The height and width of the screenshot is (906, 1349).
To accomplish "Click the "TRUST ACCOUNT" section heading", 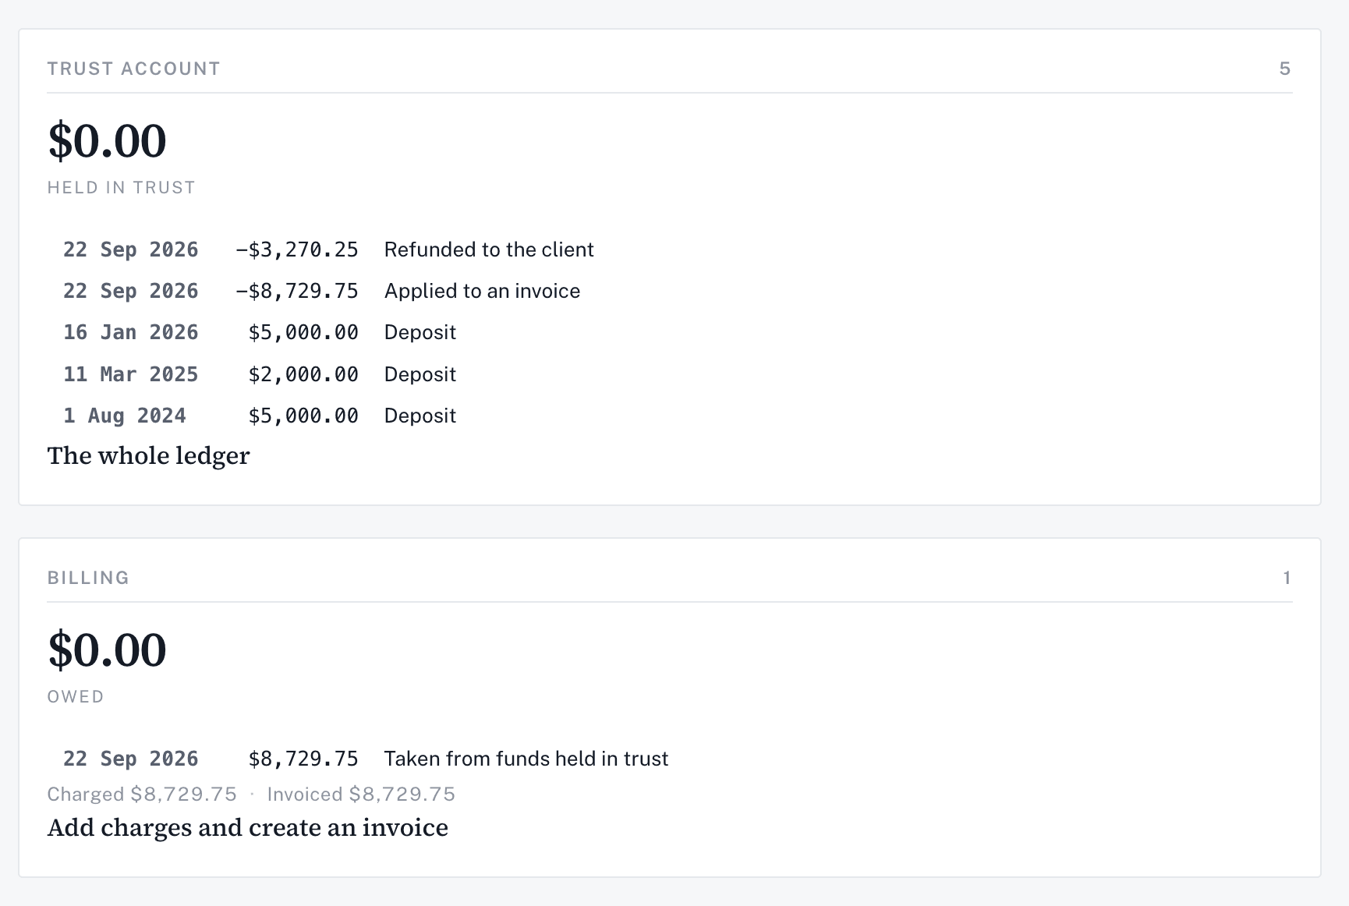I will (133, 69).
